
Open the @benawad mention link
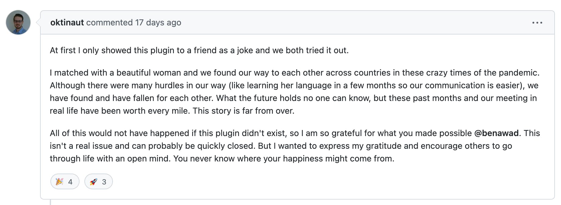(x=496, y=133)
